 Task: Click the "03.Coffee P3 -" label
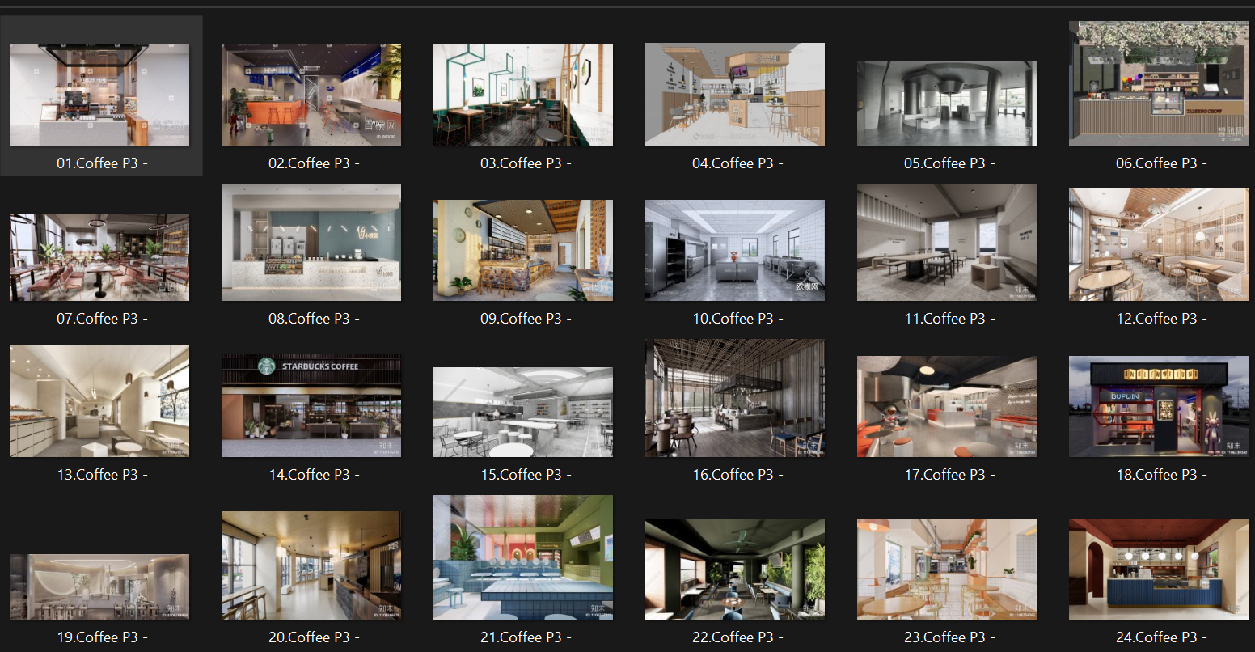click(526, 163)
